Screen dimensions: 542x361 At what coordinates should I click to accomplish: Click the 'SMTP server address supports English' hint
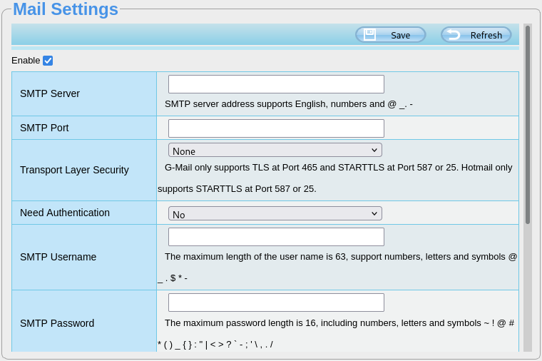289,104
